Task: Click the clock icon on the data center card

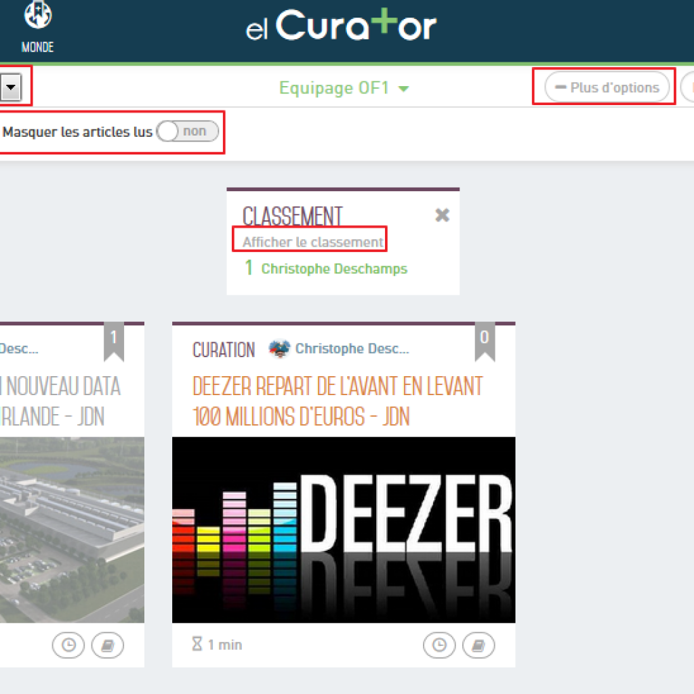Action: [x=68, y=645]
